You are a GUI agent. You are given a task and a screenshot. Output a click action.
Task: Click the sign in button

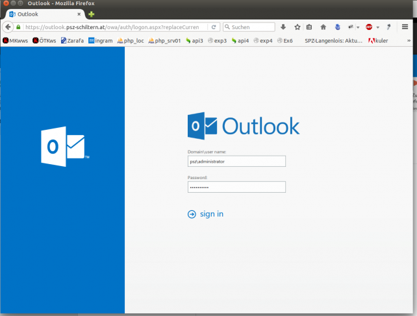point(206,214)
